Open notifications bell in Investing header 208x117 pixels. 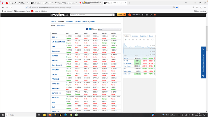click(x=143, y=15)
